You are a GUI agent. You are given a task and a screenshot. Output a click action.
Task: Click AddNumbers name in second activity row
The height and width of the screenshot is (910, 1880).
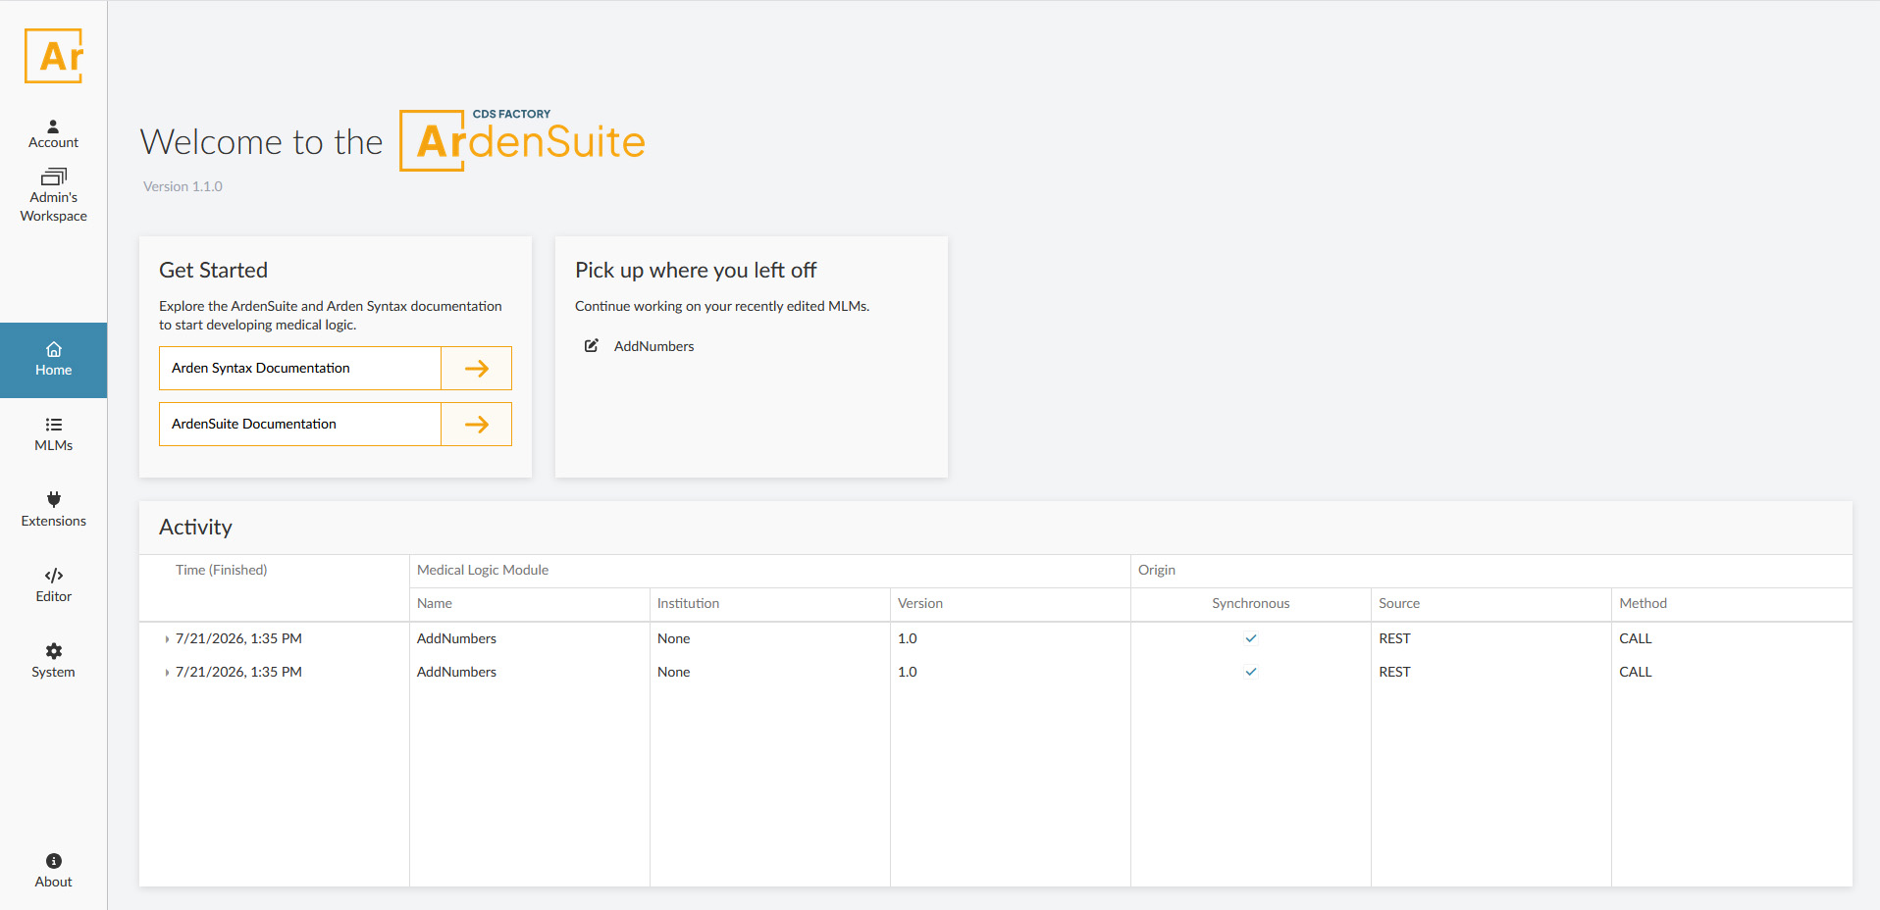[457, 672]
